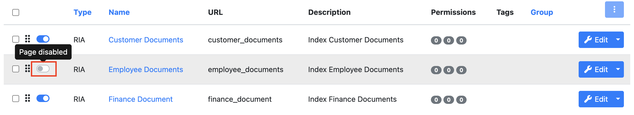The height and width of the screenshot is (115, 634).
Task: Grab the drag handle for Employee Documents
Action: (x=27, y=69)
